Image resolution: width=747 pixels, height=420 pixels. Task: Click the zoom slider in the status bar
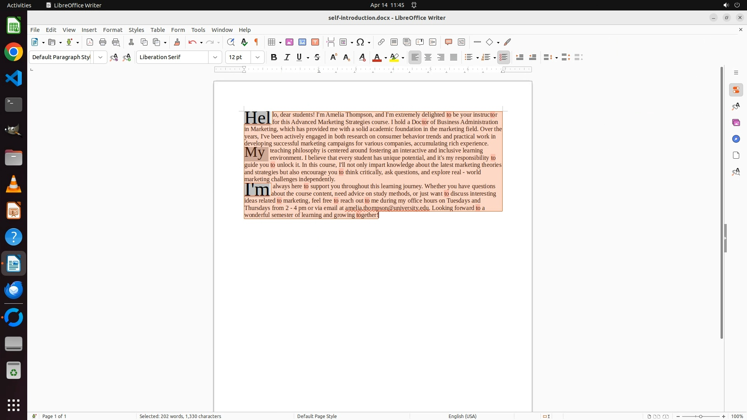700,416
